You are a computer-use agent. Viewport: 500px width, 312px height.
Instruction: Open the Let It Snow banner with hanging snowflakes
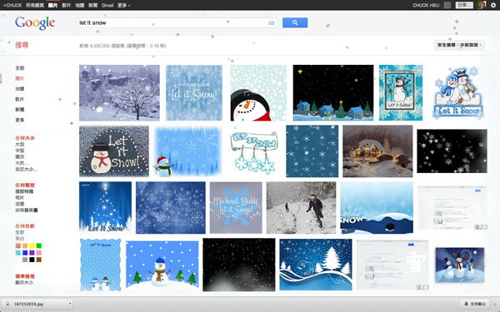(254, 152)
